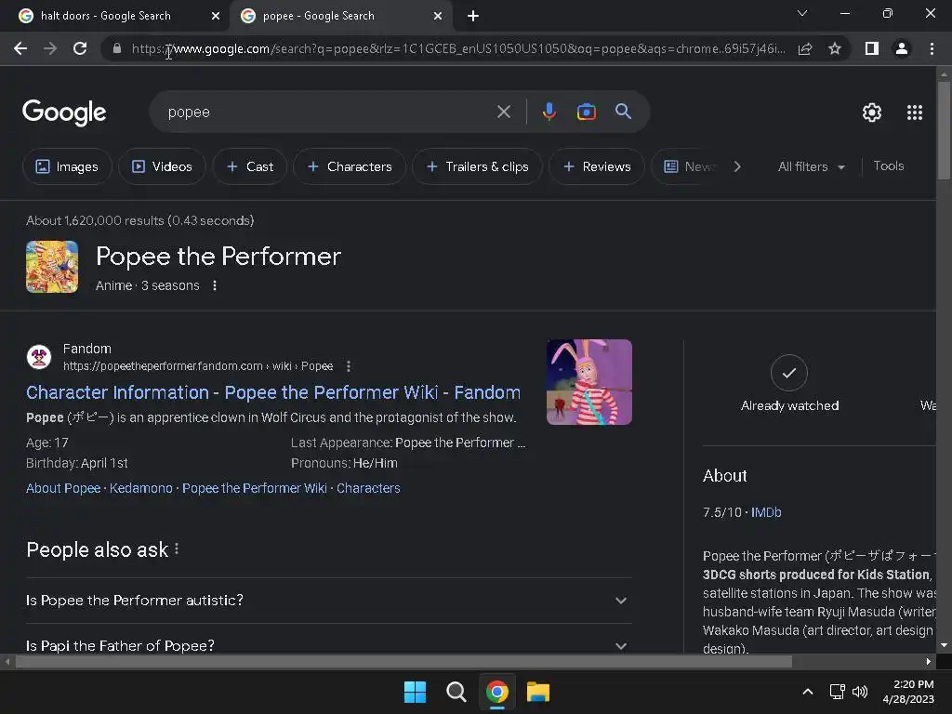
Task: Open Popee the Performer poster thumbnail
Action: 52,267
